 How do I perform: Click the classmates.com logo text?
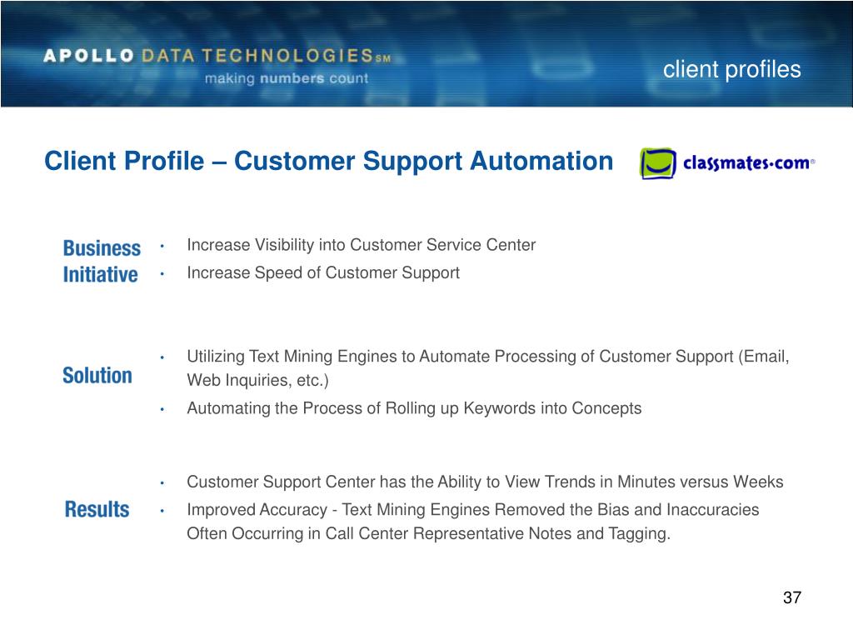pos(749,162)
